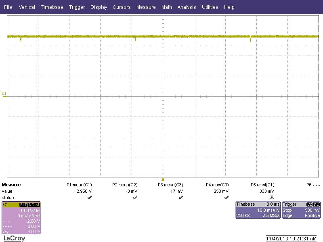Click the Timebase descriptor box
This screenshot has height=242, width=323.
click(258, 210)
